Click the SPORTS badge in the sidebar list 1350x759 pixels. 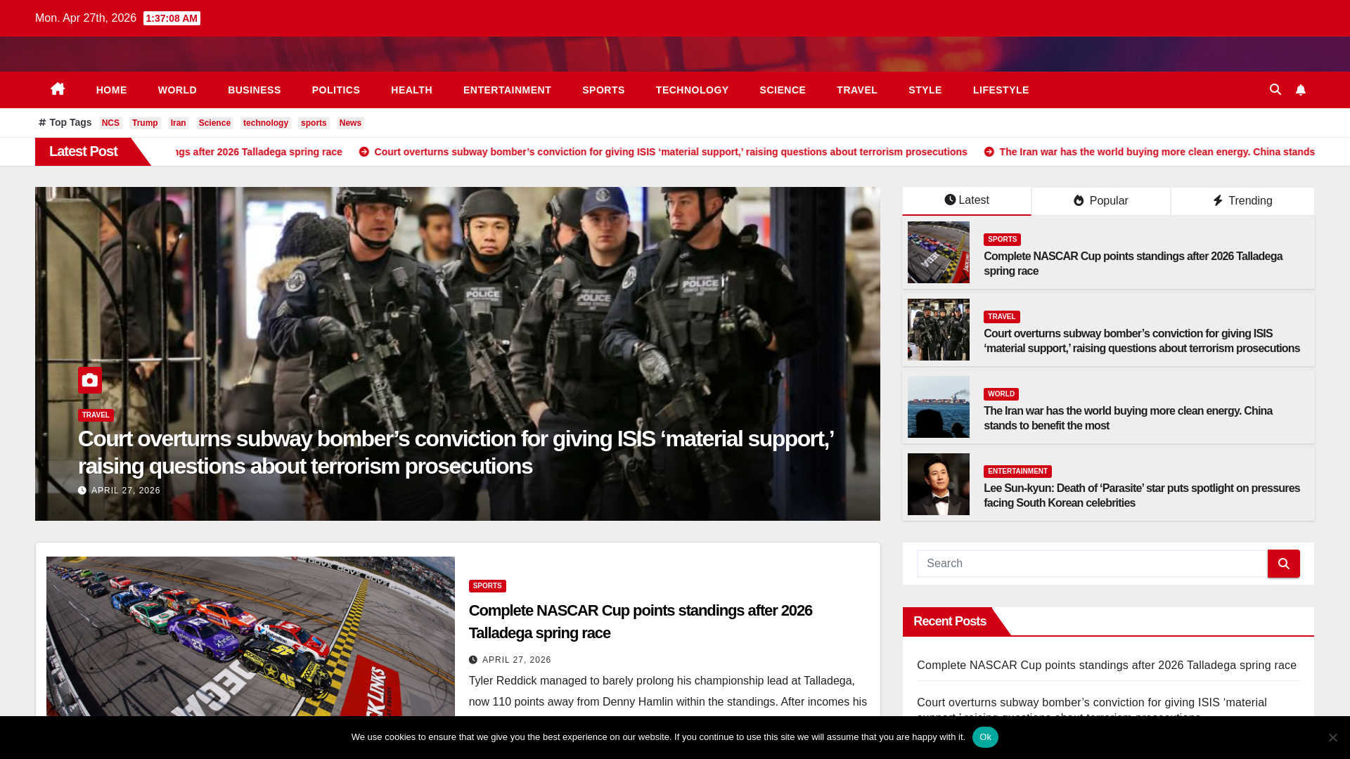coord(1002,240)
